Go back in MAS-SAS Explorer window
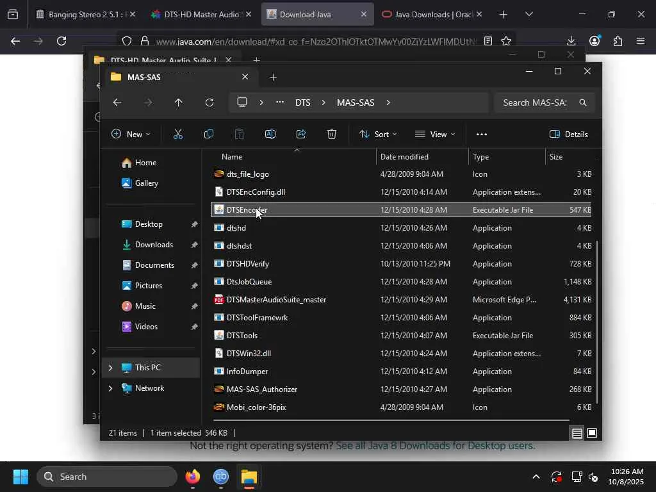656x492 pixels. 117,102
